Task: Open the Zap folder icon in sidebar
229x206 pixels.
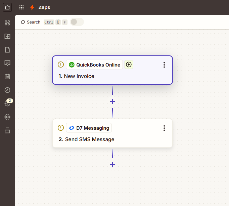Action: (x=7, y=36)
